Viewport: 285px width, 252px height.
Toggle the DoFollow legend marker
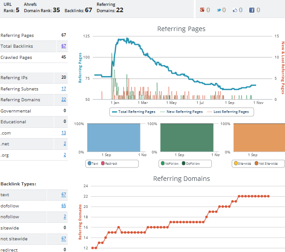(183, 163)
